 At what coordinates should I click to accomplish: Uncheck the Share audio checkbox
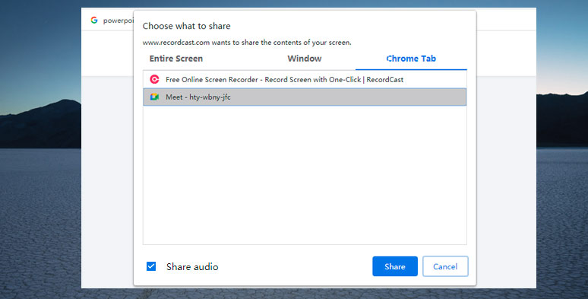[151, 266]
